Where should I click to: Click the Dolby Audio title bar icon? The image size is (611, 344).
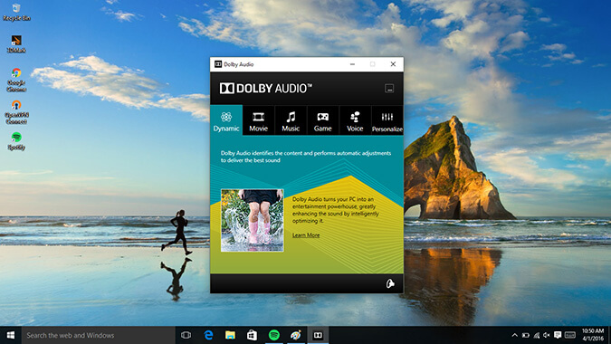218,64
